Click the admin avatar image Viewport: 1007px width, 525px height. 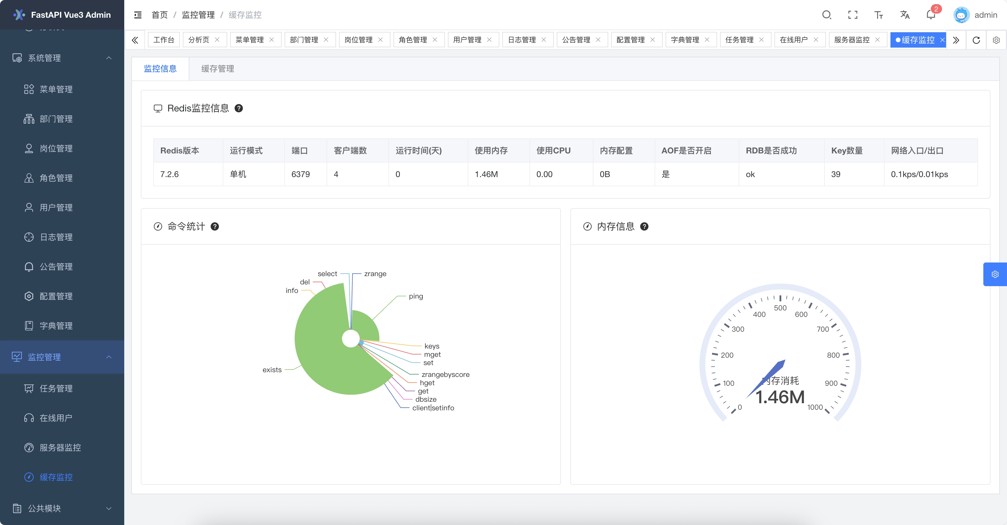pos(961,15)
